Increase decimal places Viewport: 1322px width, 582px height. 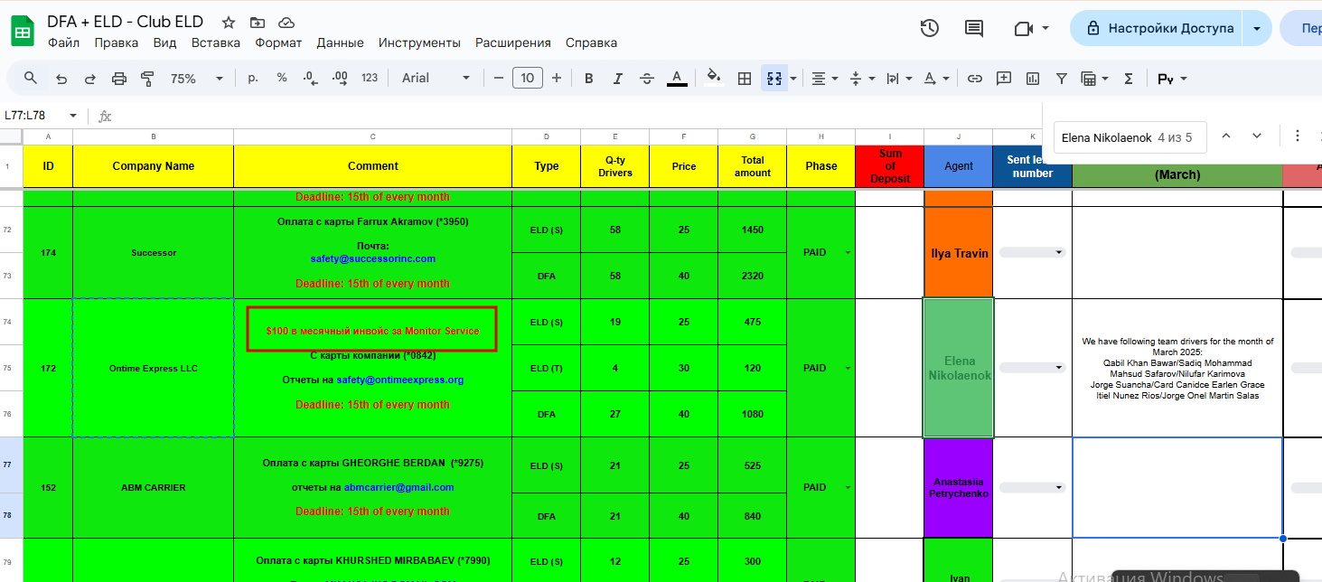click(x=339, y=79)
